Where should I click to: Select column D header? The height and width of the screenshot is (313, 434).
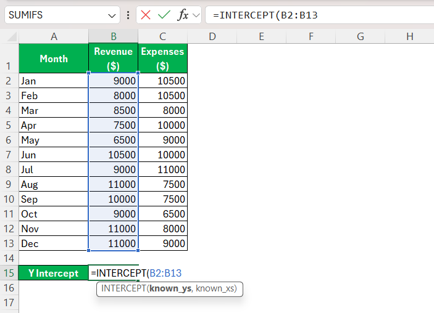(x=212, y=36)
